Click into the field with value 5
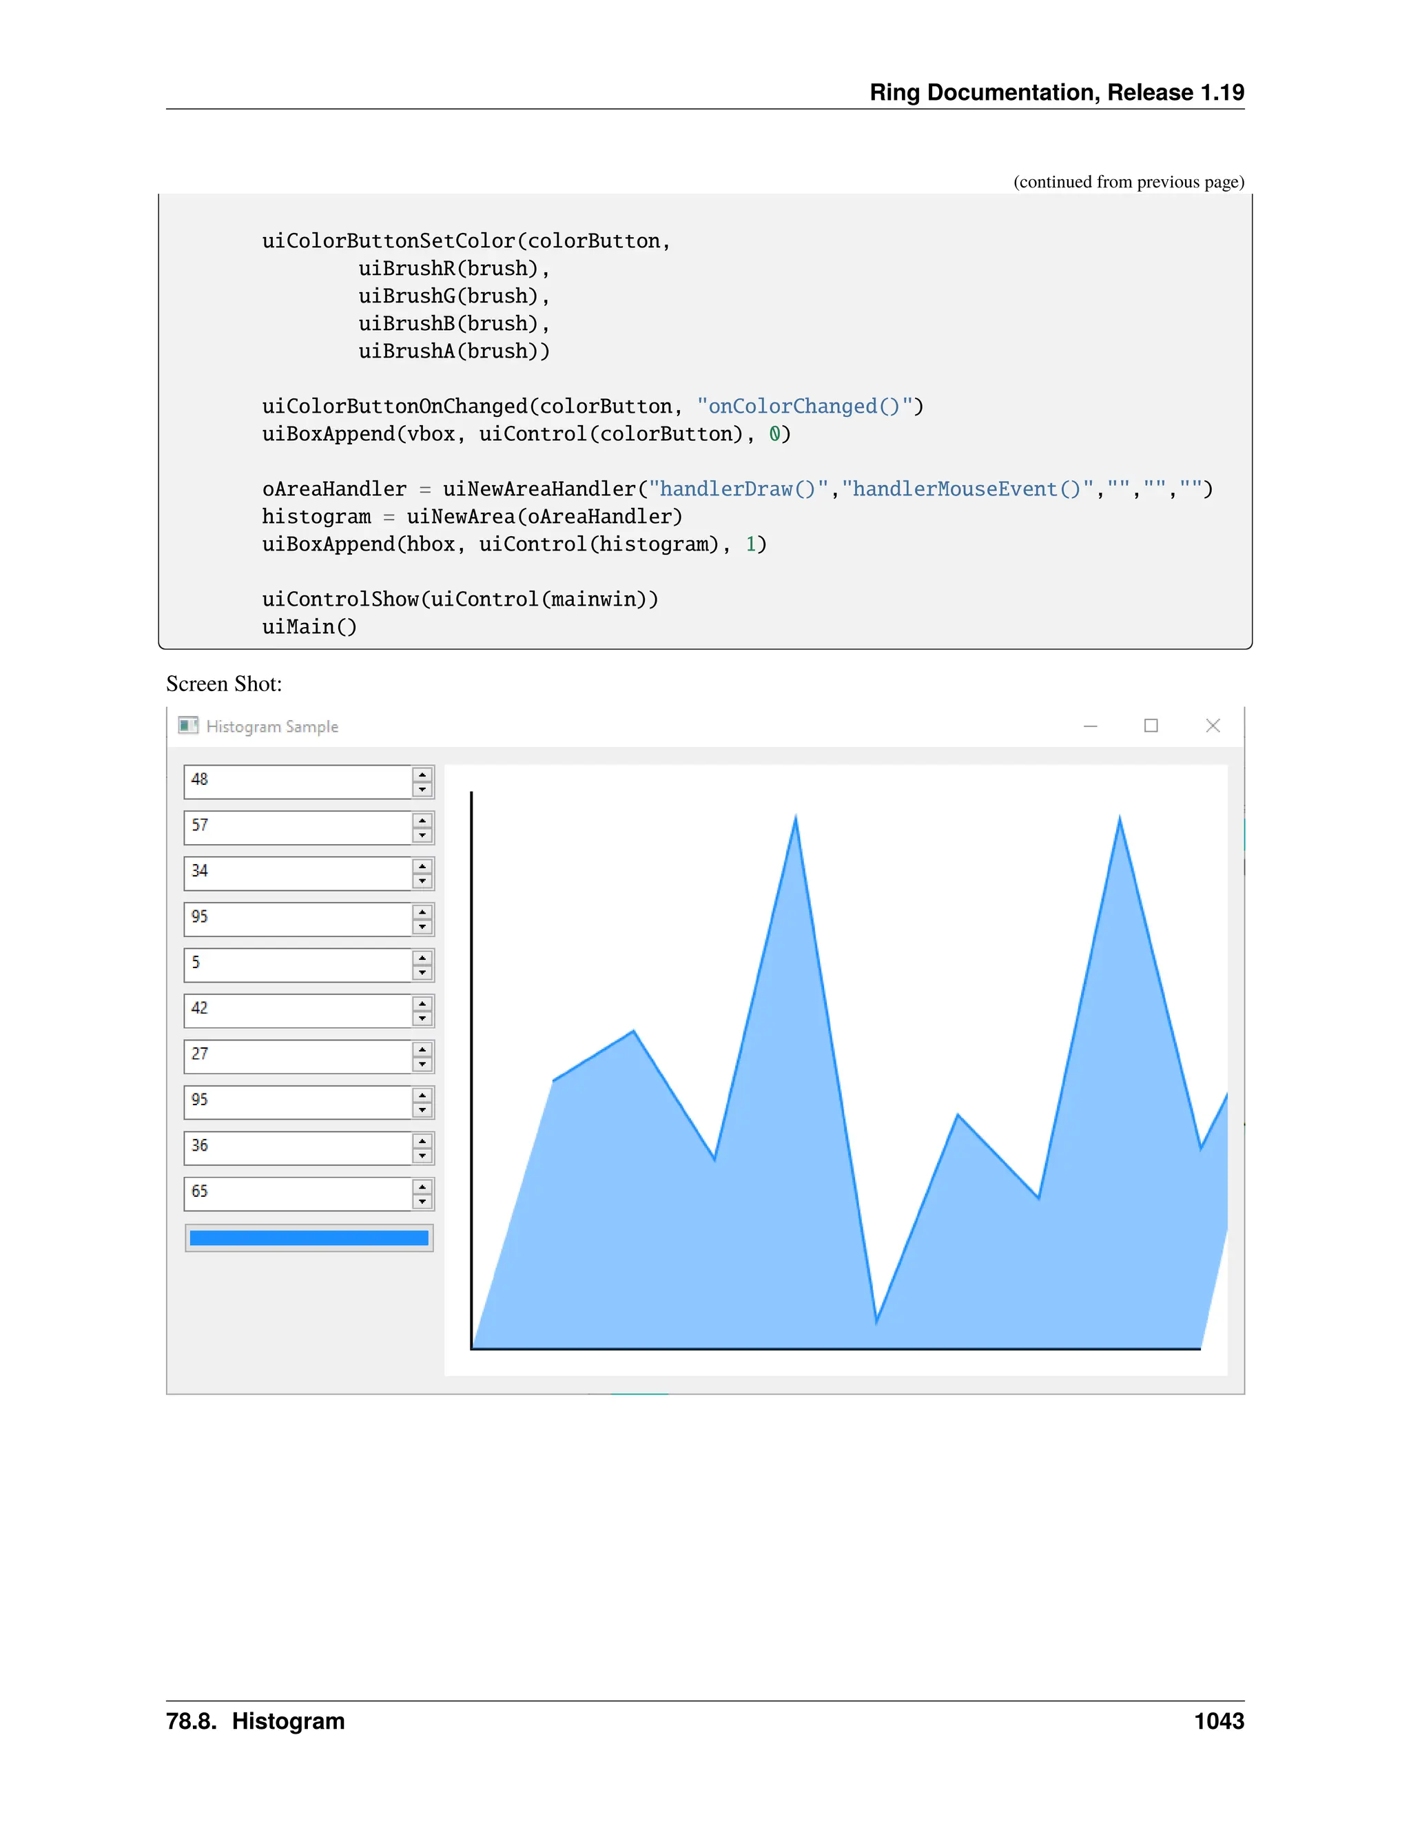Screen dimensions: 1411x1826 pyautogui.click(x=298, y=965)
